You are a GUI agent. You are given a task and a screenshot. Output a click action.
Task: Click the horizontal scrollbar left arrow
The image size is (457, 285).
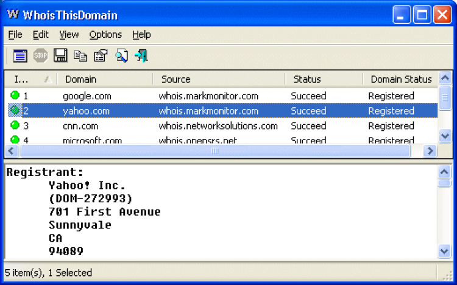point(12,151)
